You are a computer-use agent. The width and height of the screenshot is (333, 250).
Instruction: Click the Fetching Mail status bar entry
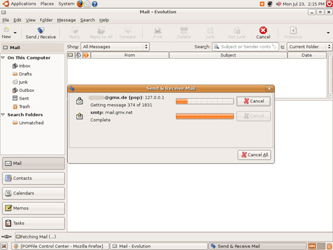[x=36, y=237]
